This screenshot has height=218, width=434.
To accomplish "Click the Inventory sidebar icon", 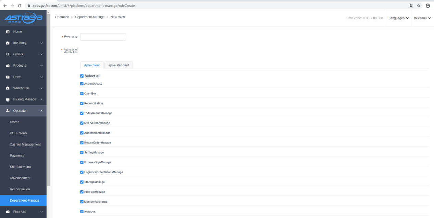I will point(8,43).
